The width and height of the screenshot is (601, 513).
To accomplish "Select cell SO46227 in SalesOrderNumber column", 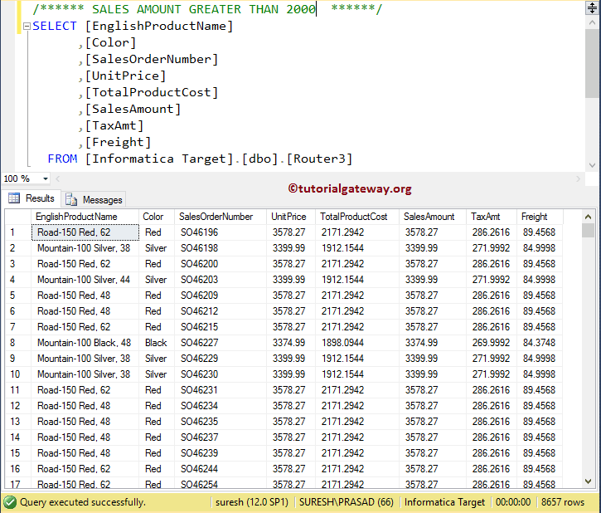I will coord(200,343).
